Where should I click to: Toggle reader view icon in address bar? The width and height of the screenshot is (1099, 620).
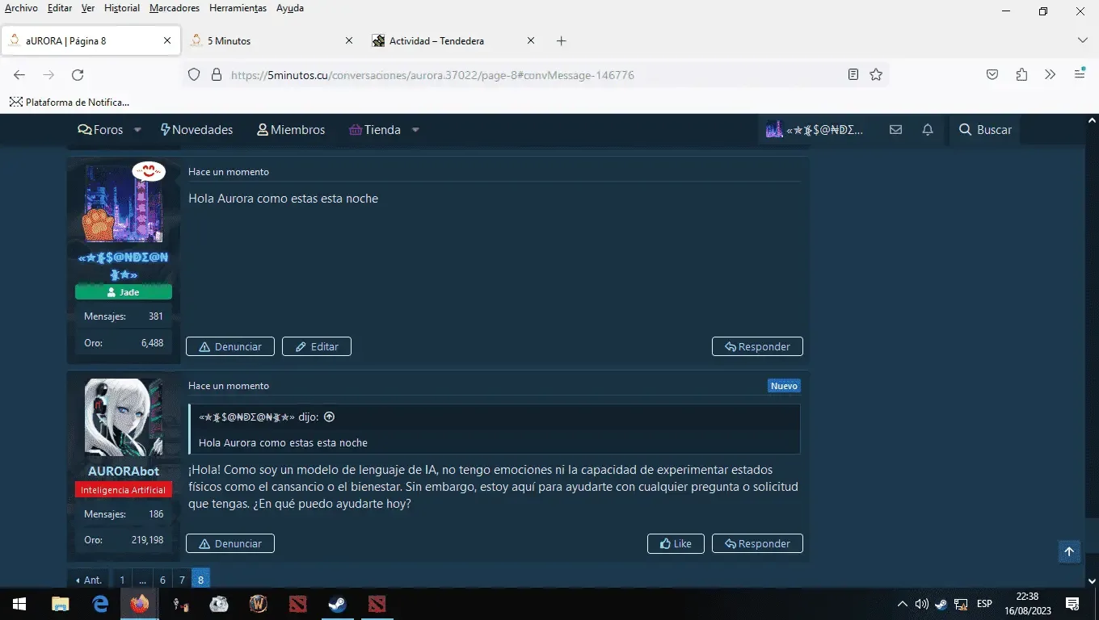[x=853, y=75]
